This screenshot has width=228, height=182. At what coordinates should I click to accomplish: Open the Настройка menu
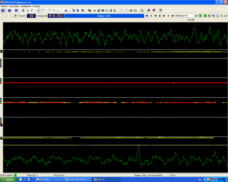(x=14, y=7)
